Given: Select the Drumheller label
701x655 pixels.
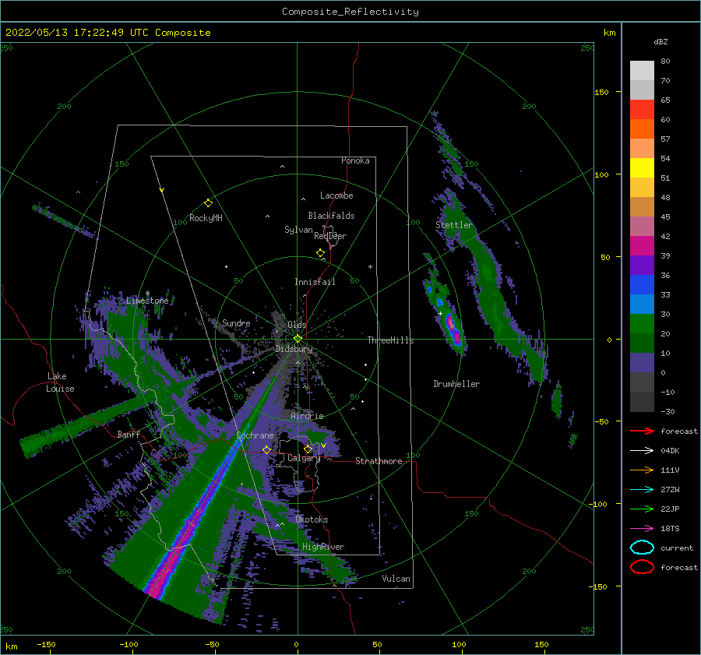Looking at the screenshot, I should [x=456, y=384].
